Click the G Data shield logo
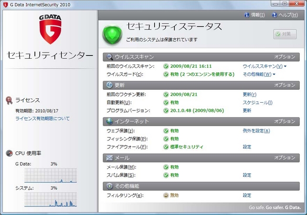 coord(50,30)
